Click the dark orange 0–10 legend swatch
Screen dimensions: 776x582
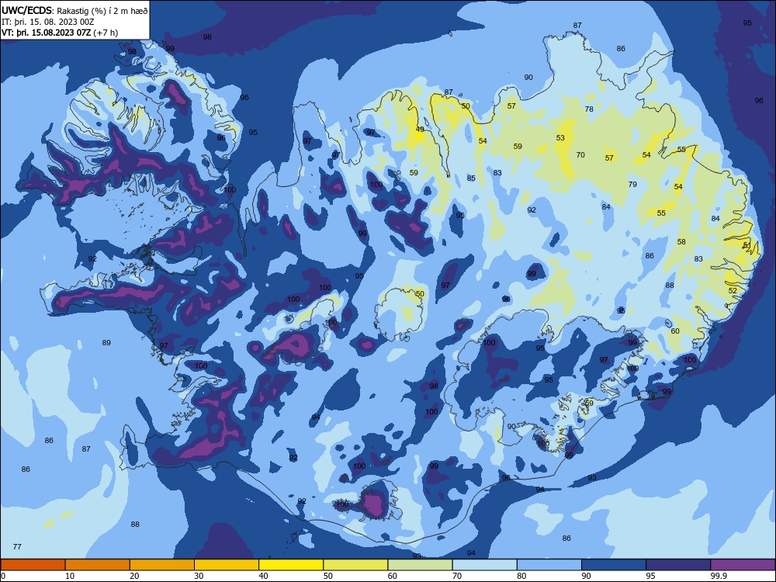[x=33, y=565]
